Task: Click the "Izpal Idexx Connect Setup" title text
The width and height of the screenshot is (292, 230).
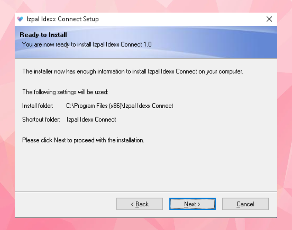Action: coord(63,19)
